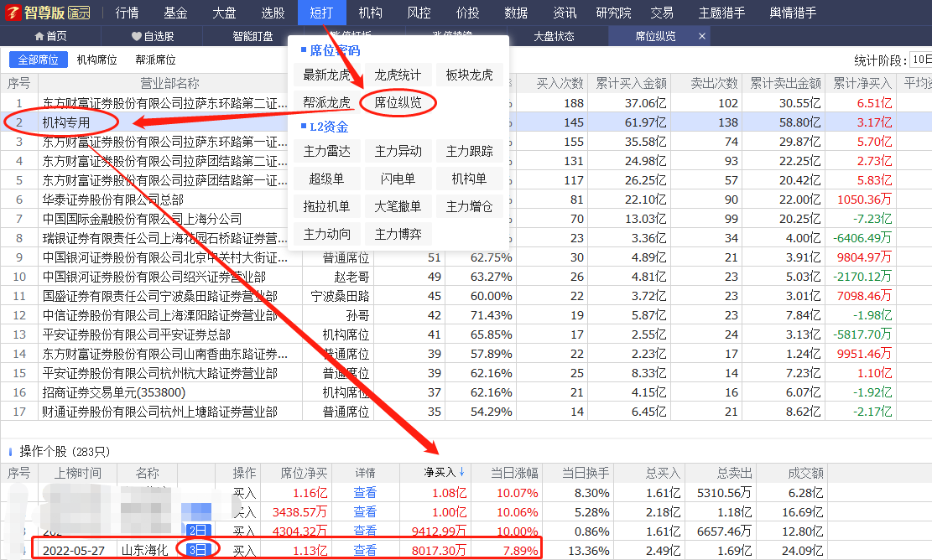Select the 机构专用 row
This screenshot has height=560, width=932.
[66, 122]
